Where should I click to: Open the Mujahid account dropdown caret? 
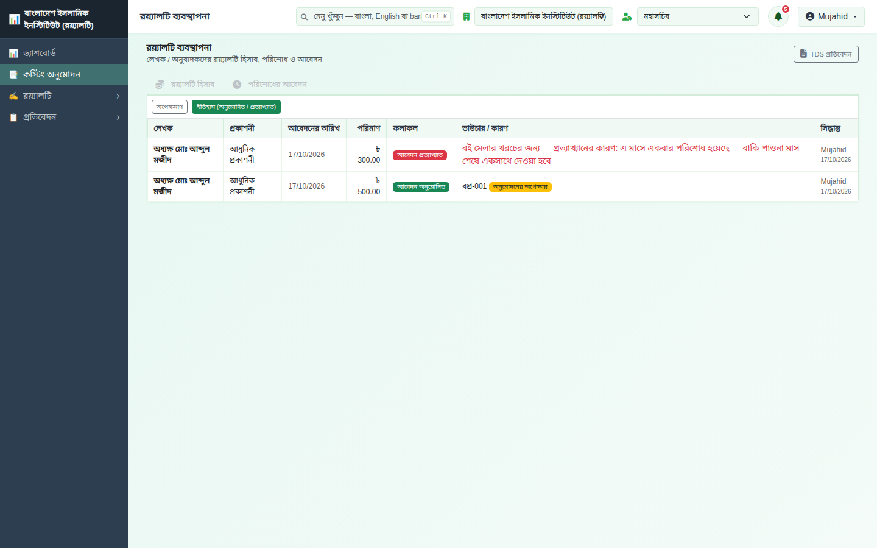click(x=855, y=17)
